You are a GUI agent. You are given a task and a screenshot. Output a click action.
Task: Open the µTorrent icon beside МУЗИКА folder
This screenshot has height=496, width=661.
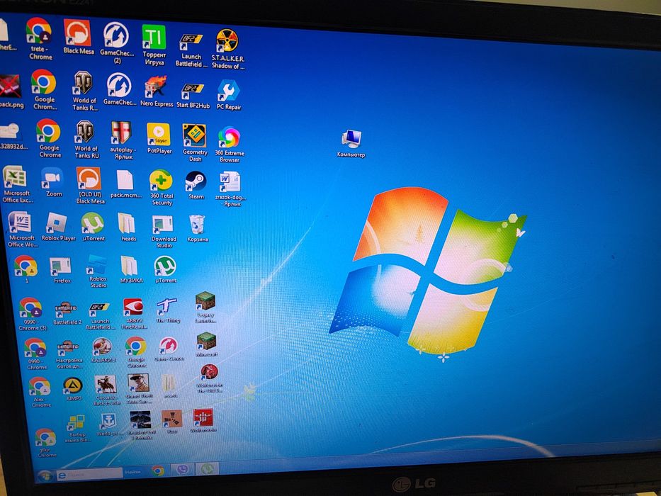pos(165,269)
